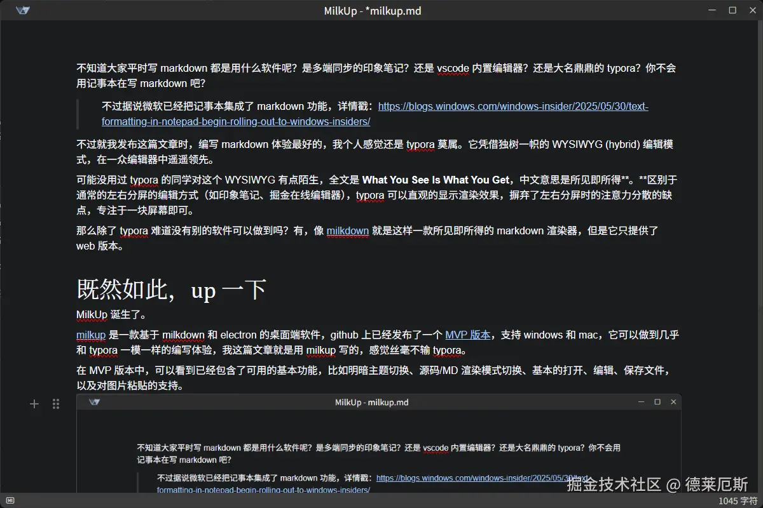Screen dimensions: 763x508
Task: Open the blogs.windows.com link above the '不过就我发布' paragraph
Action: [375, 114]
